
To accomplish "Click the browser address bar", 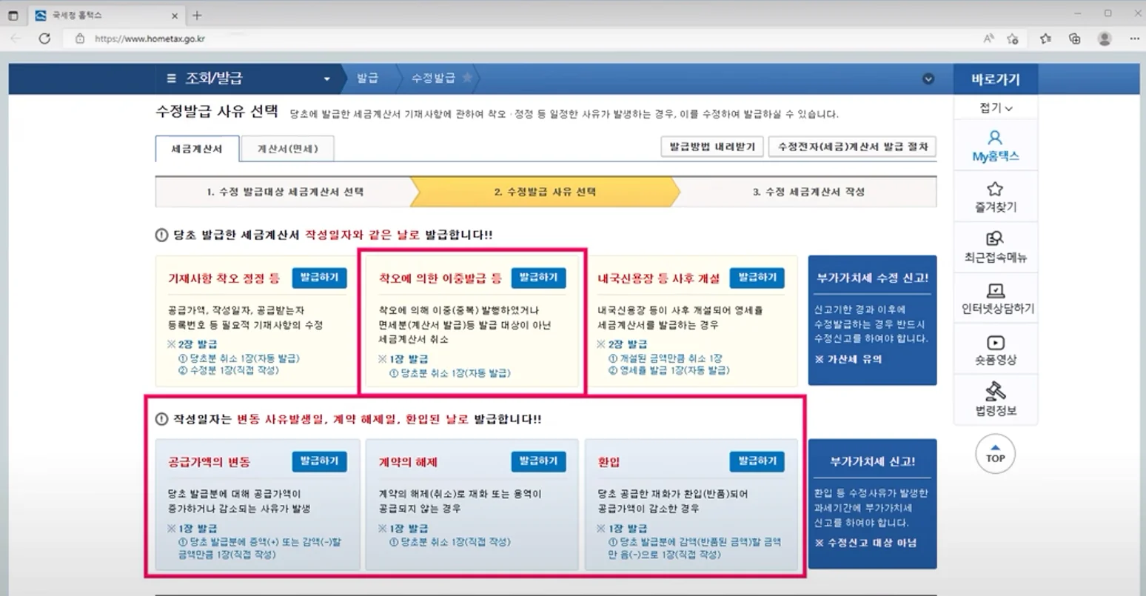I will pos(148,38).
